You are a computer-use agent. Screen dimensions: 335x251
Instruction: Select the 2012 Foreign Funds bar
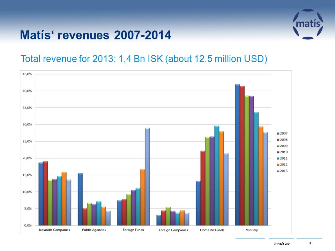point(143,197)
